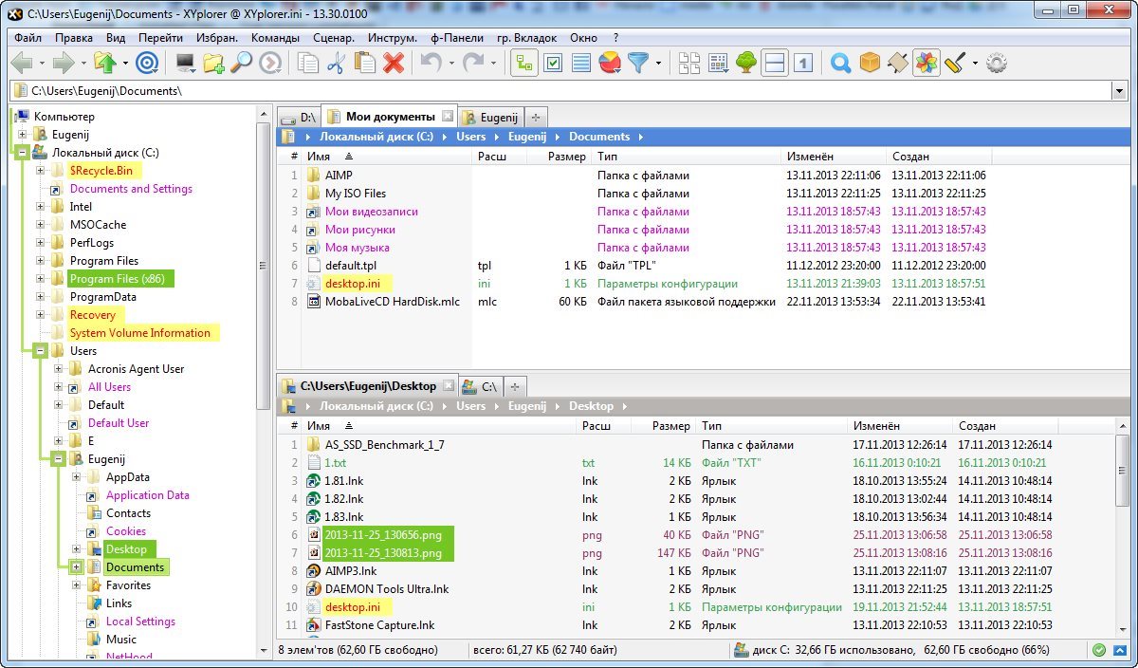Click the pinned tag icon in toolbar
This screenshot has width=1138, height=668.
tap(897, 64)
